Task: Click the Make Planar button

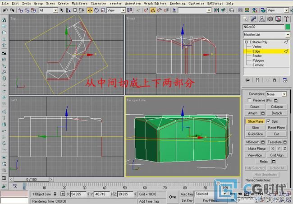Action: click(257, 148)
